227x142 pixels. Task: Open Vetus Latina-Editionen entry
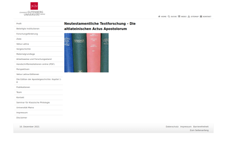[38, 74]
